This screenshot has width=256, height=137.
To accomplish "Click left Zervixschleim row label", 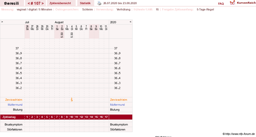I will click(14, 100).
